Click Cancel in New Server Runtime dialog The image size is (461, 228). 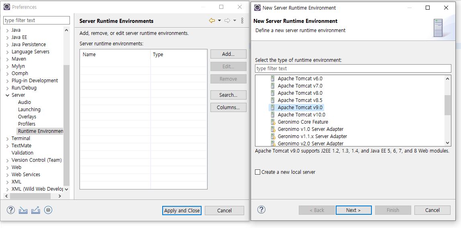point(432,210)
